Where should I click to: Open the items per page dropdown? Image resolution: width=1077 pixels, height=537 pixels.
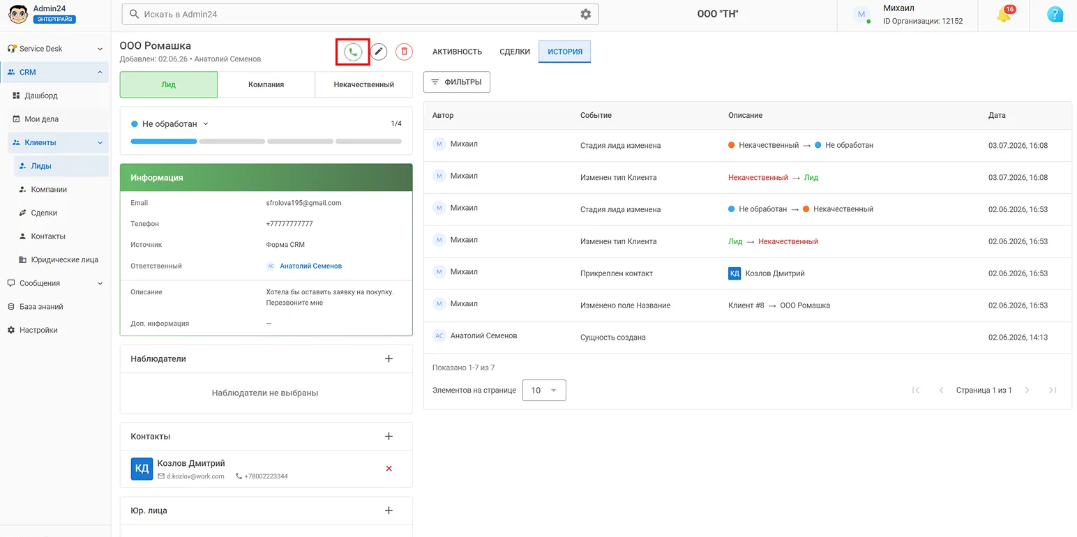[x=544, y=391]
